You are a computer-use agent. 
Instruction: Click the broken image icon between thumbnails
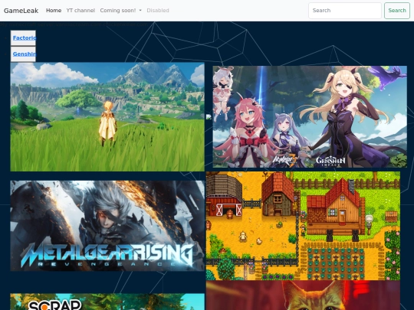click(x=209, y=117)
